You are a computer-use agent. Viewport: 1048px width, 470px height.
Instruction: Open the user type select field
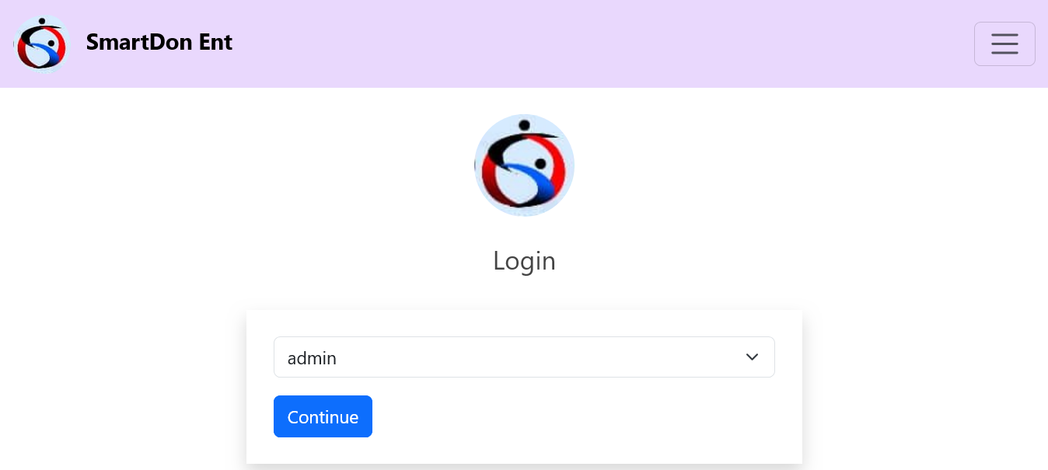click(524, 357)
